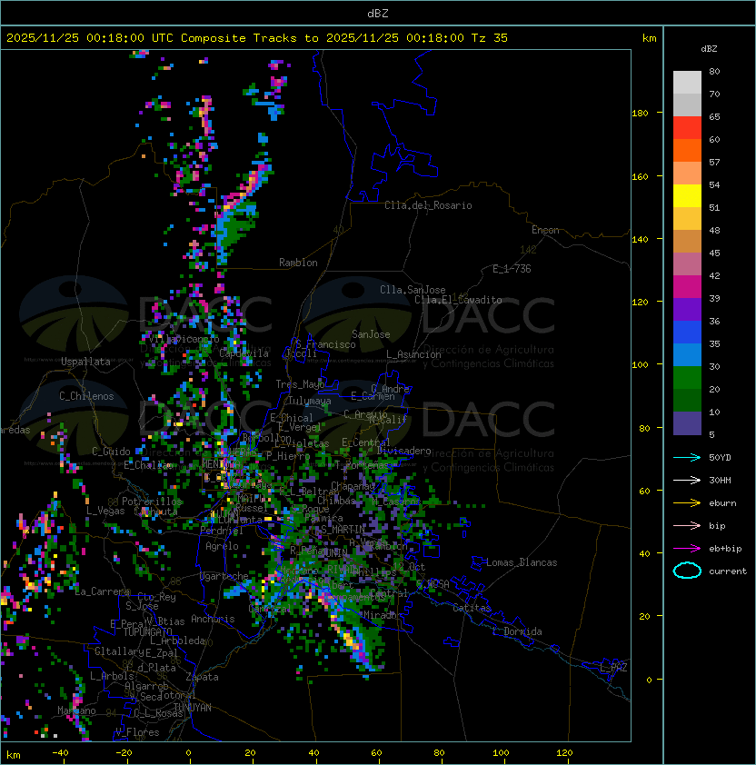
Task: Click the '180' tick on vertical km axis
Action: (640, 114)
